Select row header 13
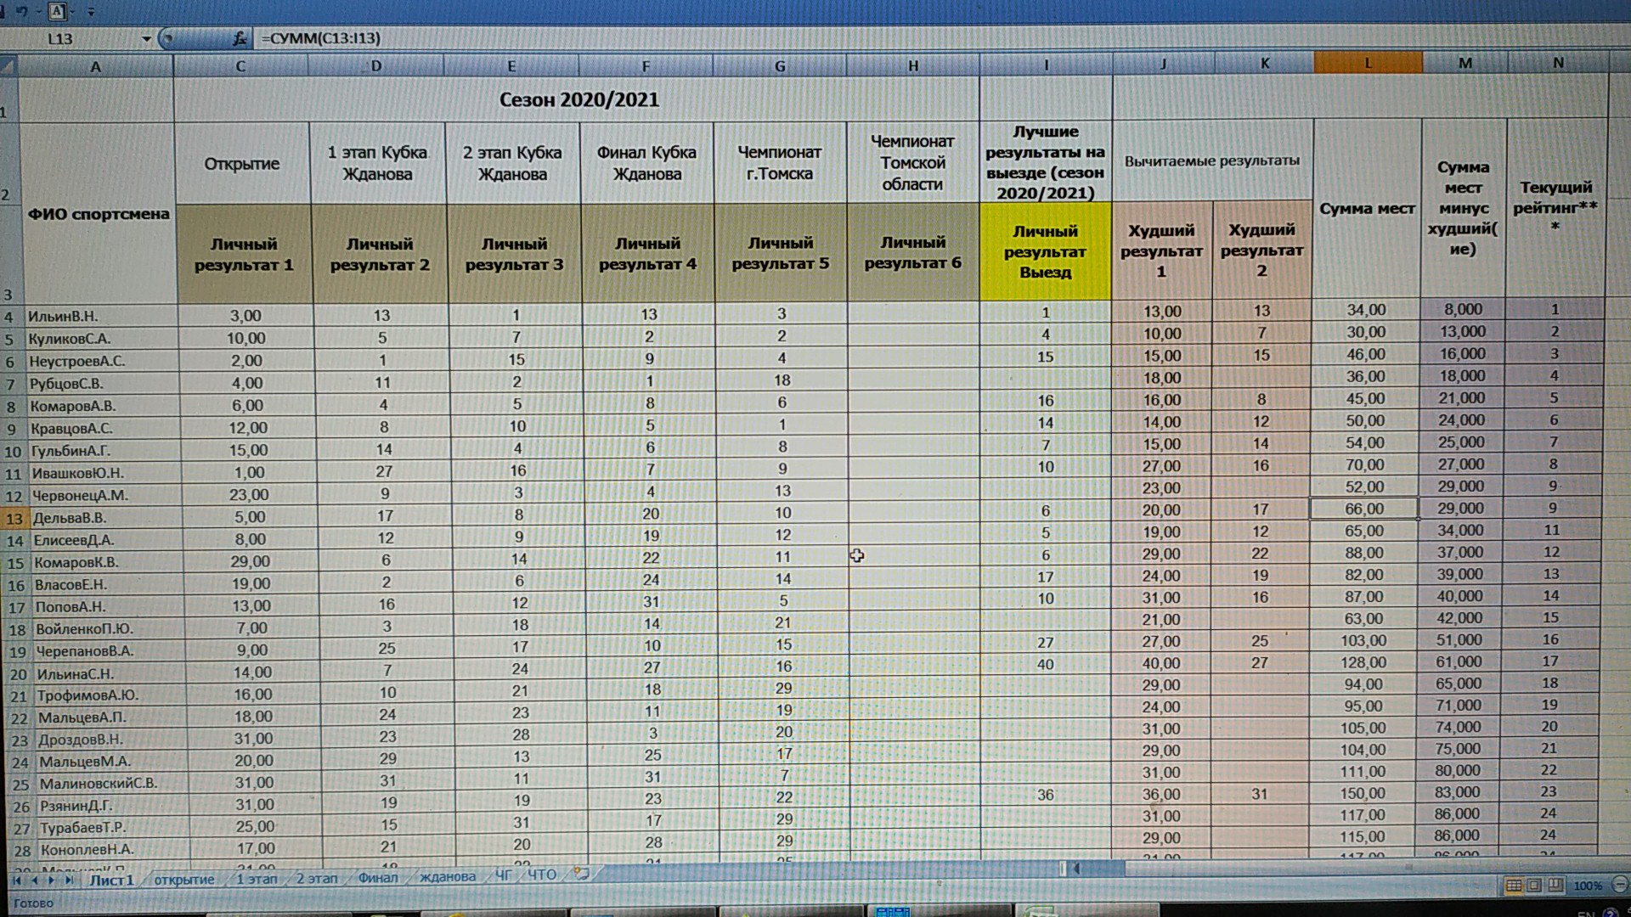 click(14, 518)
